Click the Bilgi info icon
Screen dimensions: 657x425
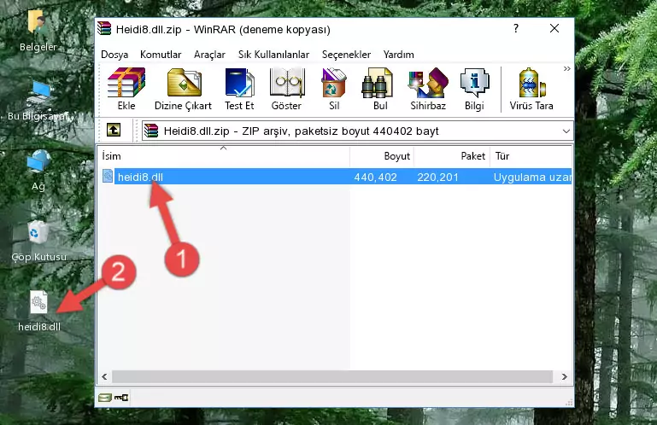coord(474,89)
